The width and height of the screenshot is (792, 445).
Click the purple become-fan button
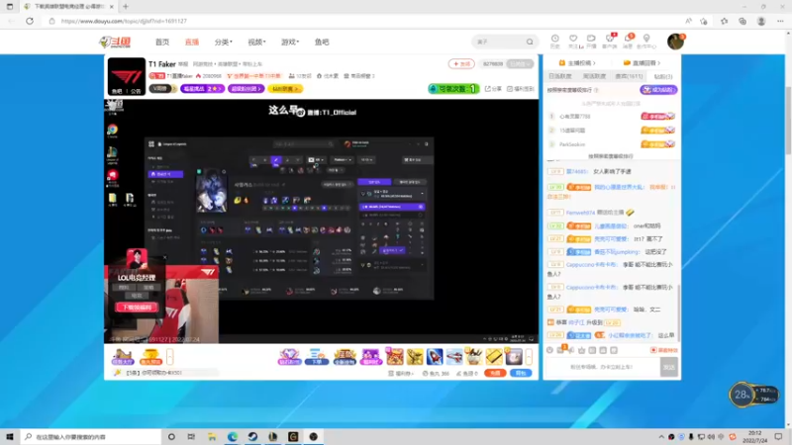658,90
